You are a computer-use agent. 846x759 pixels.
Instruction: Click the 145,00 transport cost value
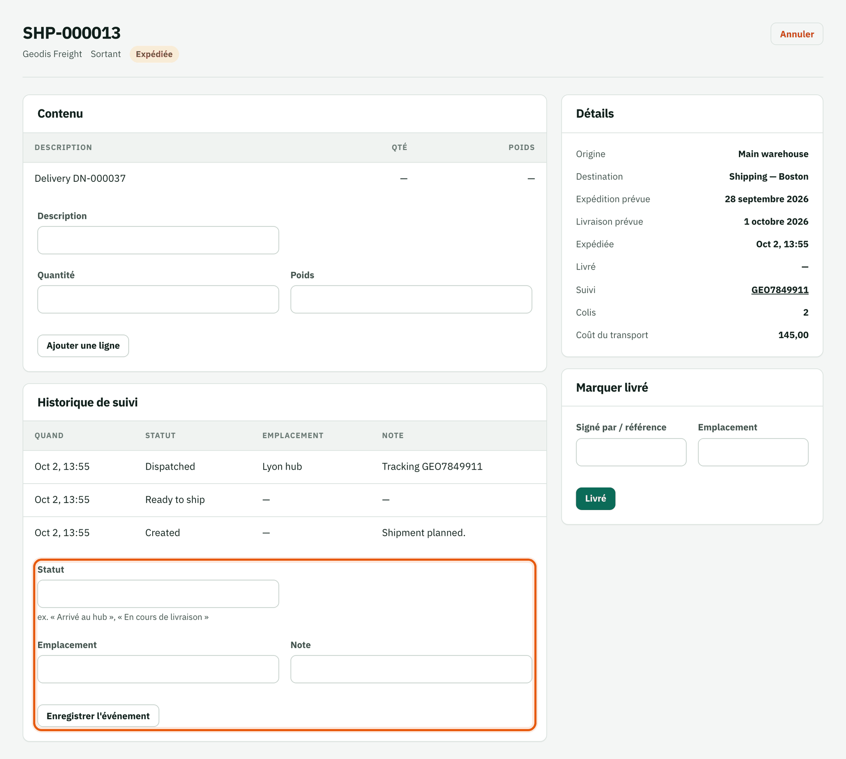(793, 335)
